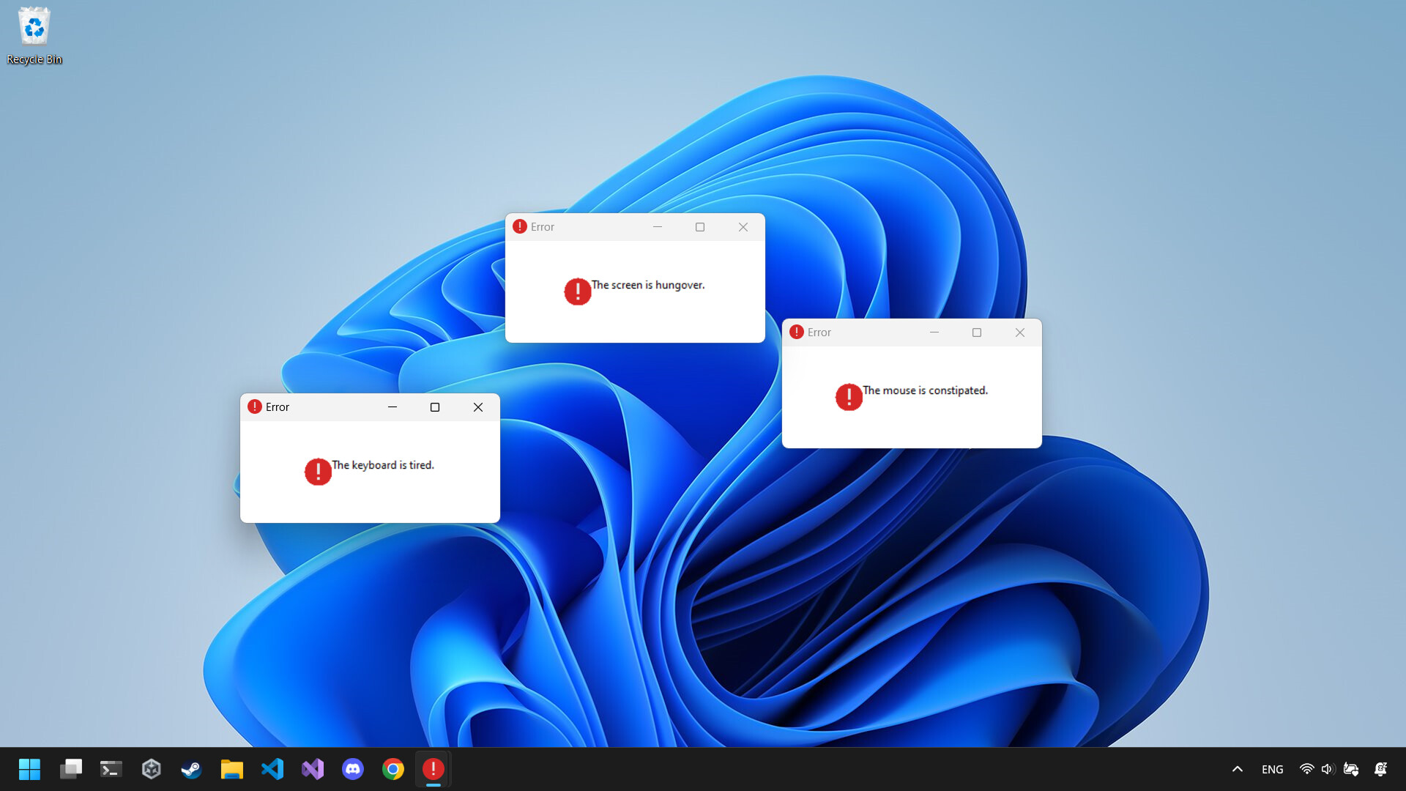Open notifications bell in system tray
1406x791 pixels.
(x=1380, y=769)
